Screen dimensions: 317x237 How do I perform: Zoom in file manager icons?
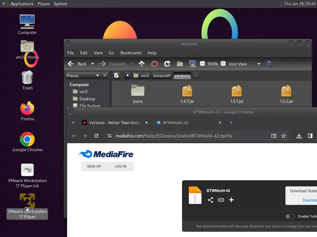(223, 64)
